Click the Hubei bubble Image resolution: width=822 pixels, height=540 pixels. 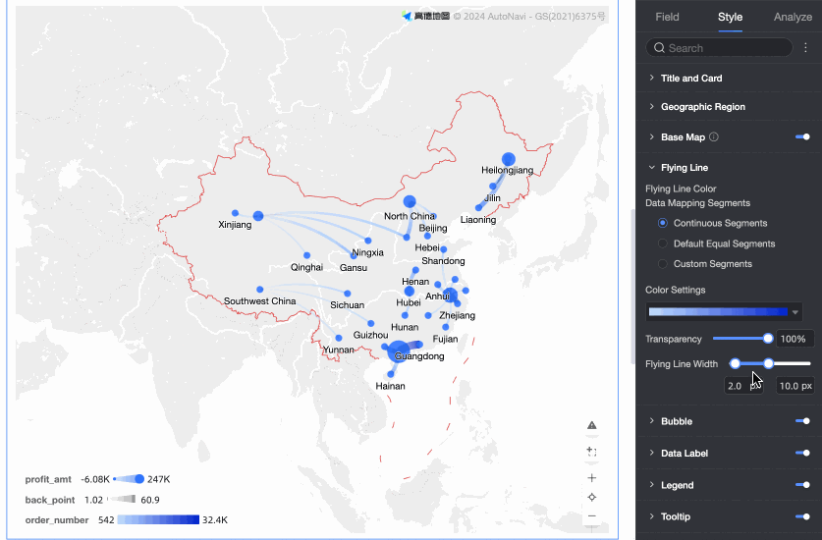coord(409,292)
